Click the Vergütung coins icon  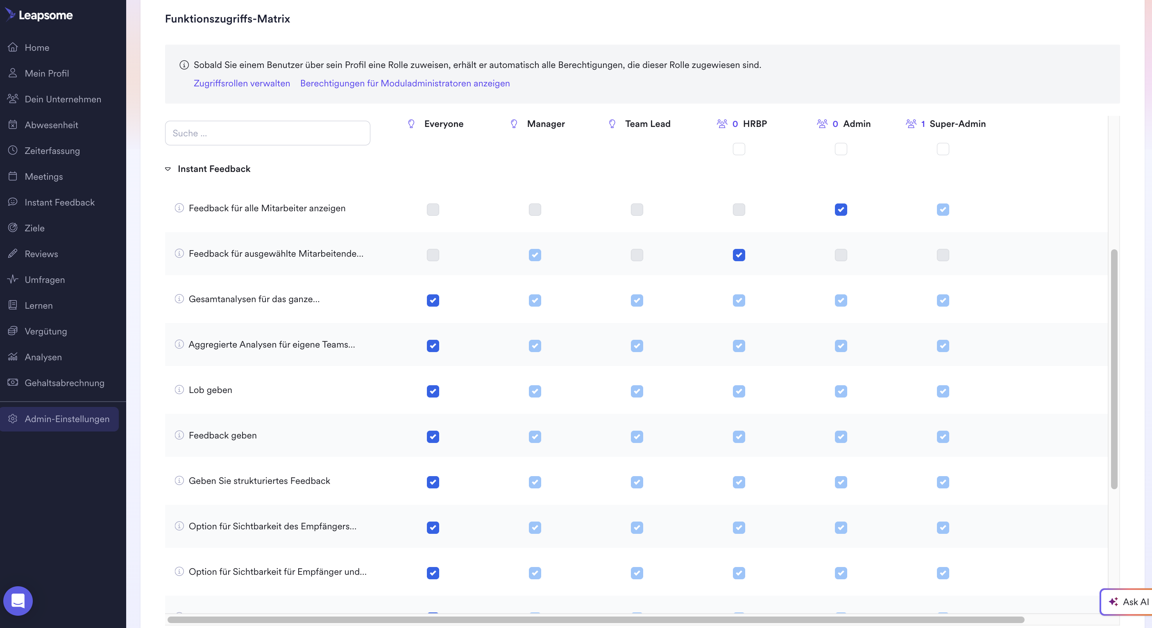[x=13, y=331]
